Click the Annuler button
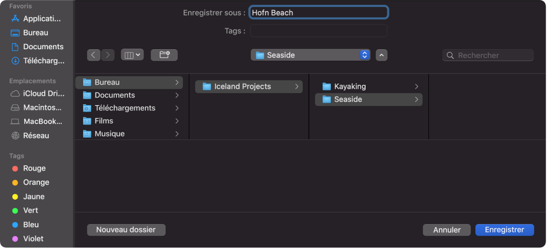This screenshot has height=248, width=547. [x=446, y=230]
